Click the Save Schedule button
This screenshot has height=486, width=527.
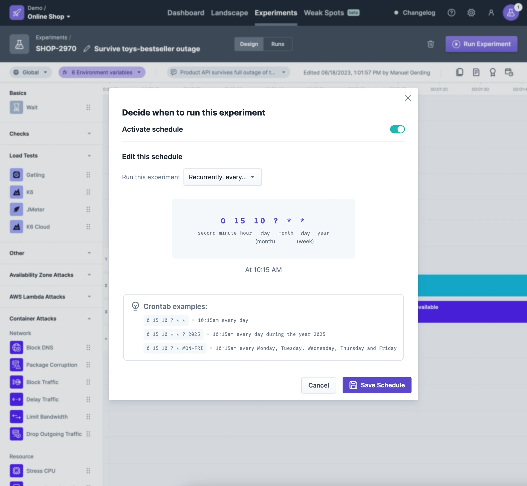tap(377, 385)
